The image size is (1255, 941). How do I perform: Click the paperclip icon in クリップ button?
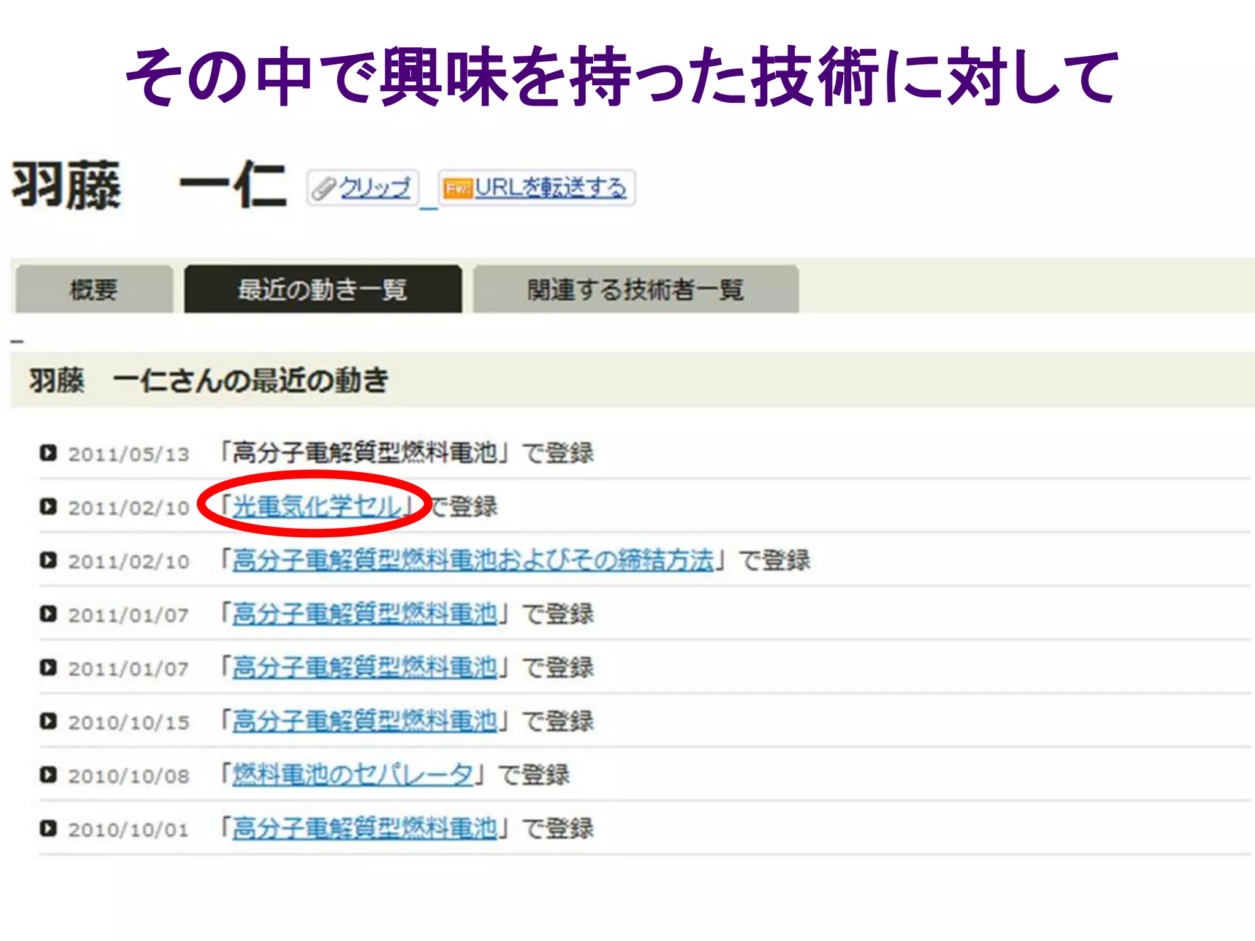pyautogui.click(x=324, y=189)
